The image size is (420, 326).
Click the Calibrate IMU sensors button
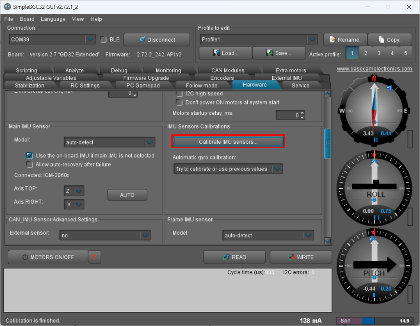pos(228,141)
